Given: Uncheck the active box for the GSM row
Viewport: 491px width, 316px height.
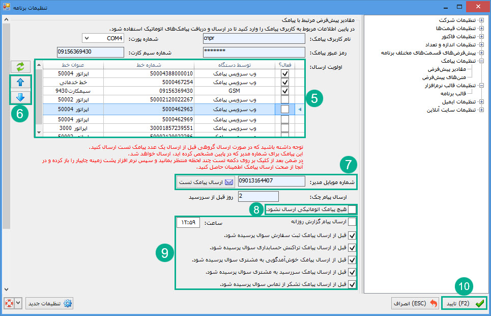Looking at the screenshot, I should 284,90.
